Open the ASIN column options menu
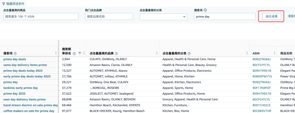The image size is (295, 113). coord(275,53)
